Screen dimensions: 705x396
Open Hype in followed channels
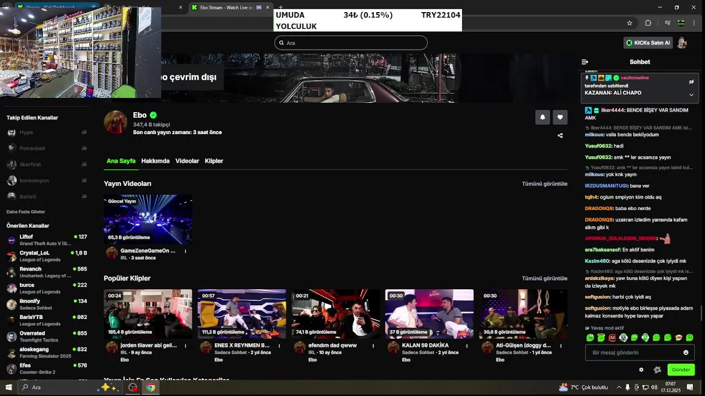(x=47, y=133)
